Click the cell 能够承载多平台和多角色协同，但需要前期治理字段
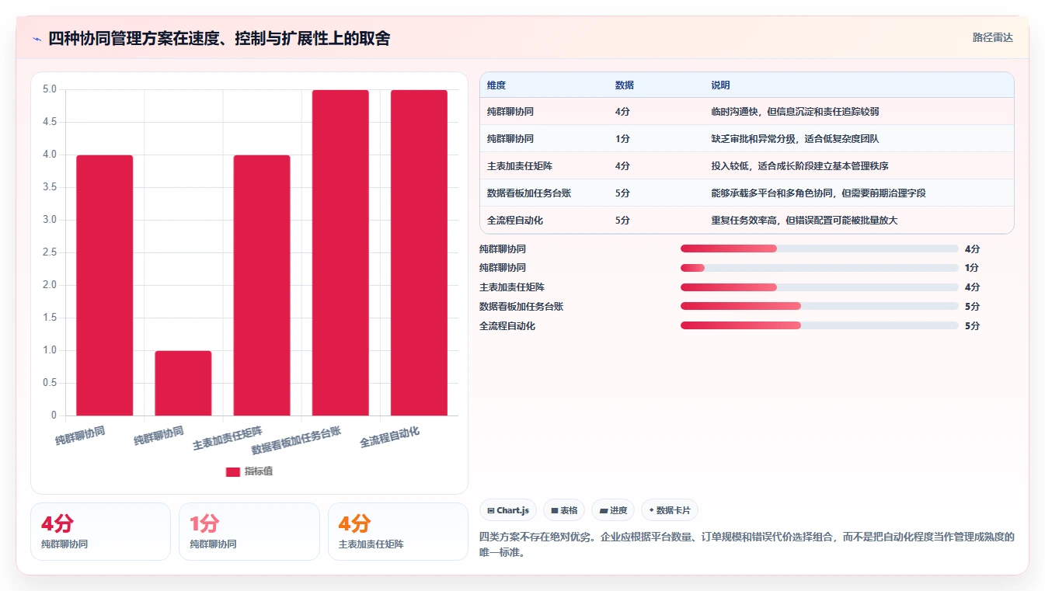This screenshot has height=591, width=1045. (x=819, y=193)
